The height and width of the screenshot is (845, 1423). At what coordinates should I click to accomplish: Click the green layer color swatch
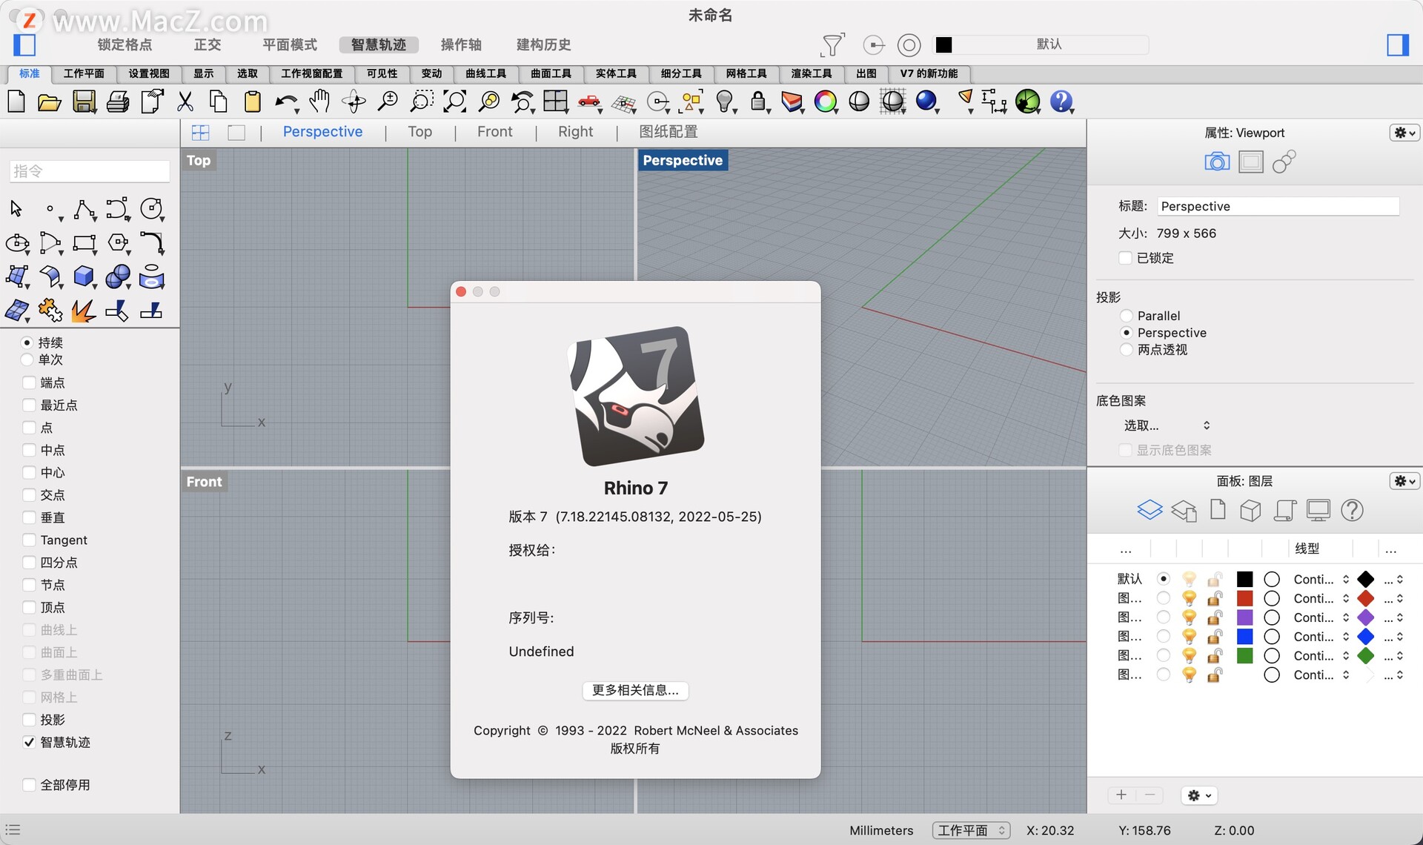coord(1245,656)
